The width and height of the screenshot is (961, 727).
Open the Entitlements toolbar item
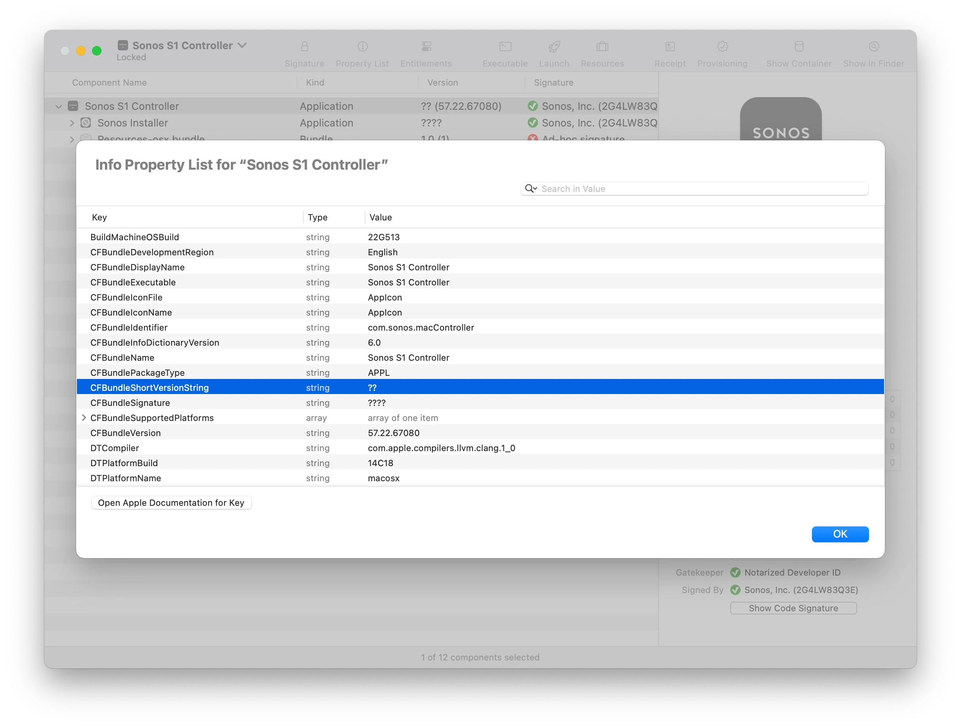(426, 54)
